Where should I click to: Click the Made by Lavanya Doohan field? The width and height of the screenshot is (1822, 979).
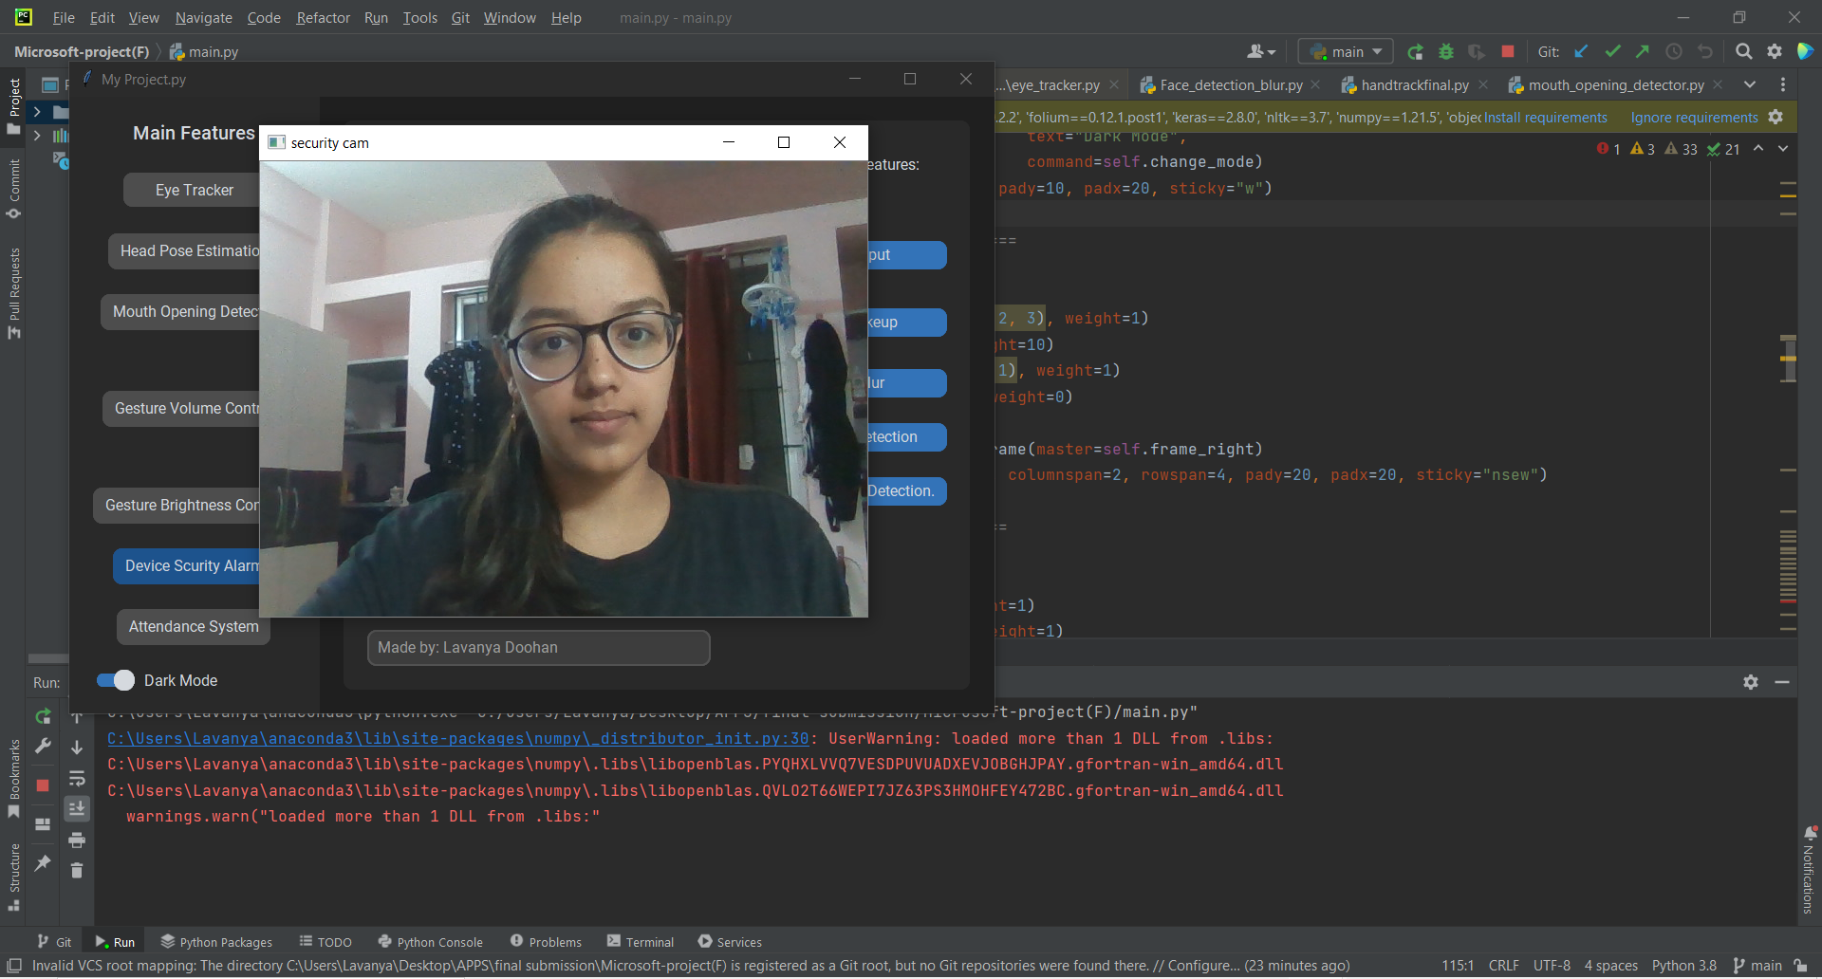click(538, 647)
